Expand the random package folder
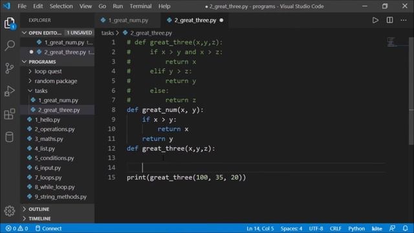Viewport: 414px width, 233px height. [x=30, y=81]
